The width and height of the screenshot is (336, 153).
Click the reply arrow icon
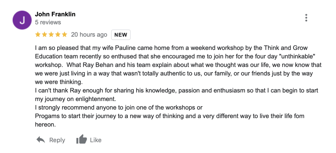tap(41, 140)
